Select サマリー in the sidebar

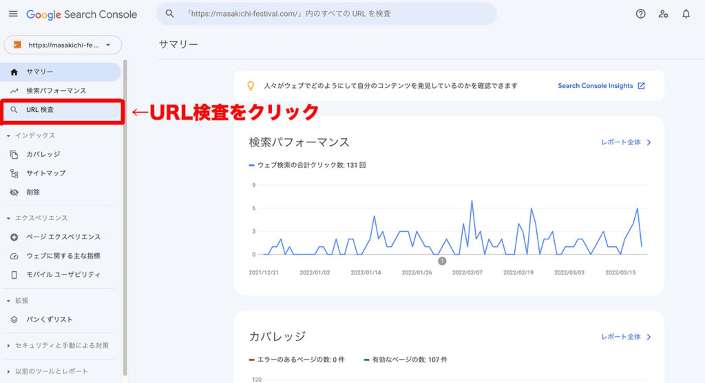(x=61, y=72)
